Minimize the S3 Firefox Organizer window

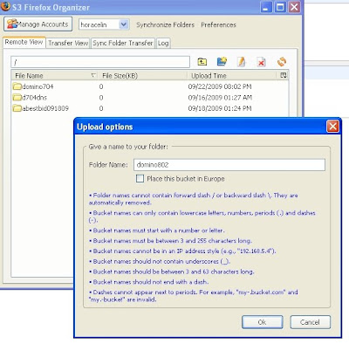(266, 7)
